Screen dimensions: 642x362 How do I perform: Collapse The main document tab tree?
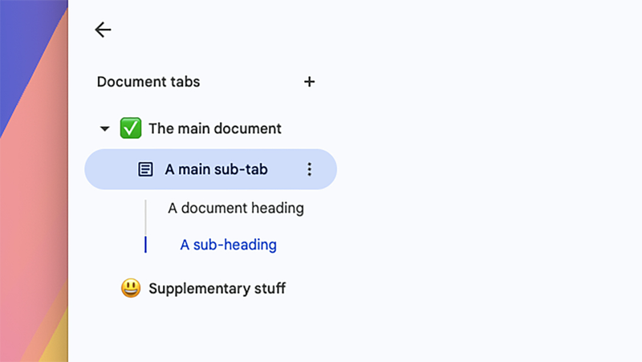[104, 128]
